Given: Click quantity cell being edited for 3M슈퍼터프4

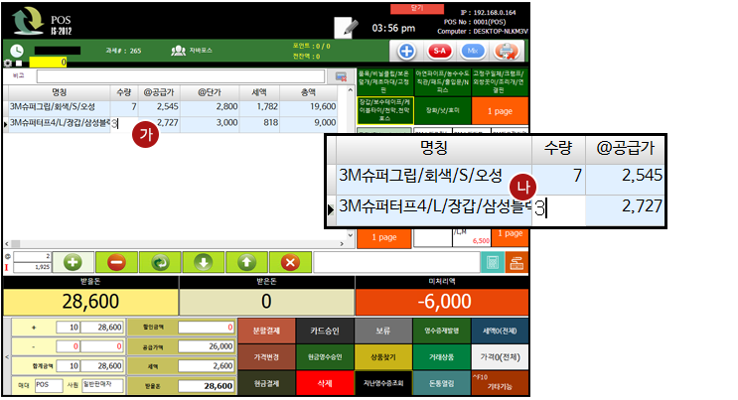Looking at the screenshot, I should coord(124,123).
